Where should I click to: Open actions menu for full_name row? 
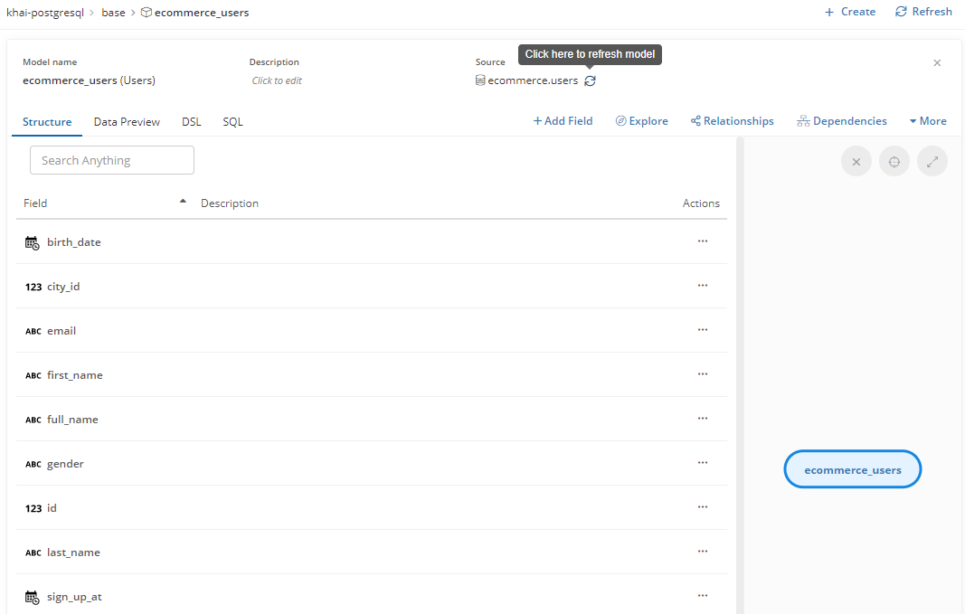[x=702, y=419]
